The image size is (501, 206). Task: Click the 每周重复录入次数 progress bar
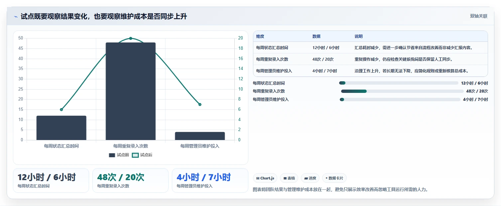(x=402, y=91)
